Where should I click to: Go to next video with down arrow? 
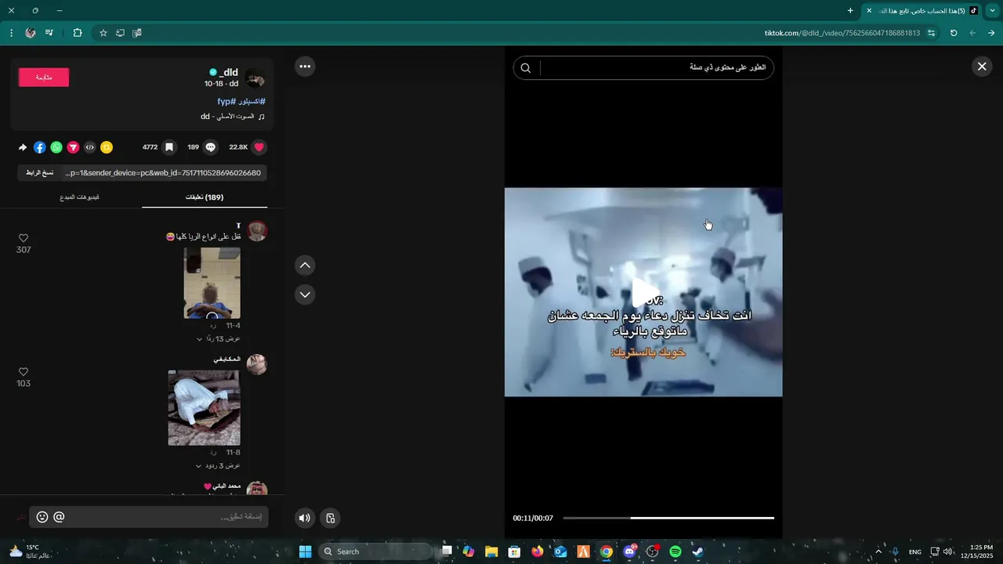click(305, 295)
